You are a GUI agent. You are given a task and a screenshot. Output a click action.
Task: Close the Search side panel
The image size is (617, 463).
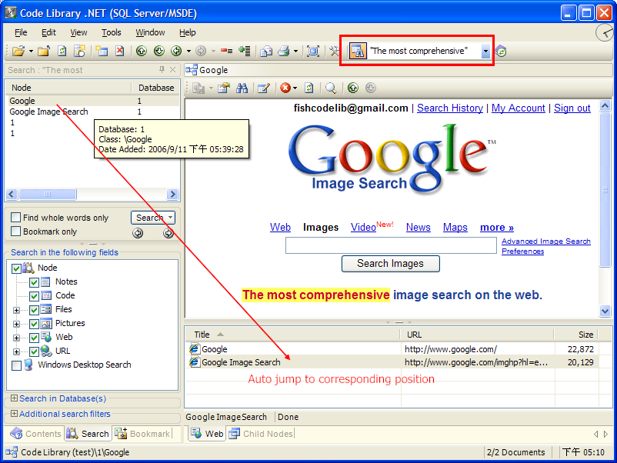[x=172, y=70]
